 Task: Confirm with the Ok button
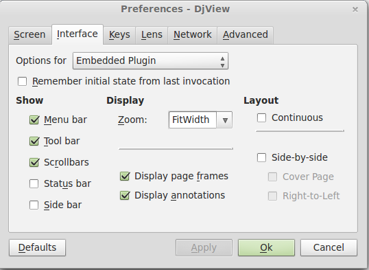click(x=266, y=247)
